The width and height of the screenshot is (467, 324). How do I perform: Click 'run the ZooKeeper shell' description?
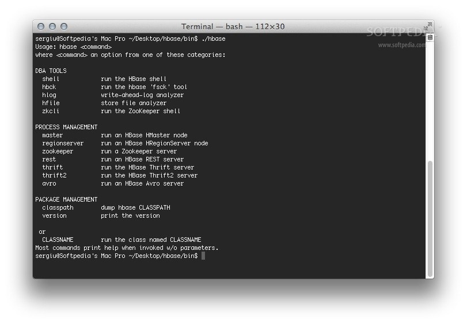click(x=141, y=111)
